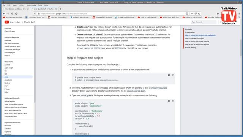
Task: Open 'The Truth About' bookmark
Action: click(x=35, y=18)
